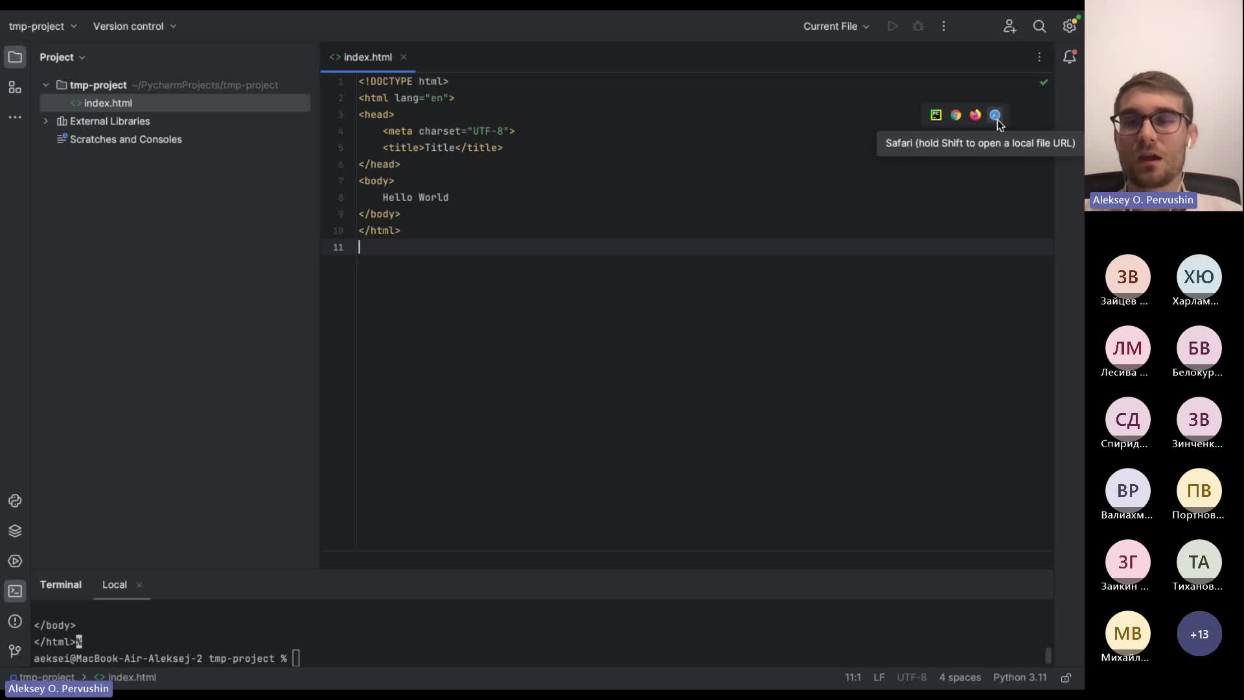Expand the External Libraries node
This screenshot has width=1244, height=700.
click(46, 121)
